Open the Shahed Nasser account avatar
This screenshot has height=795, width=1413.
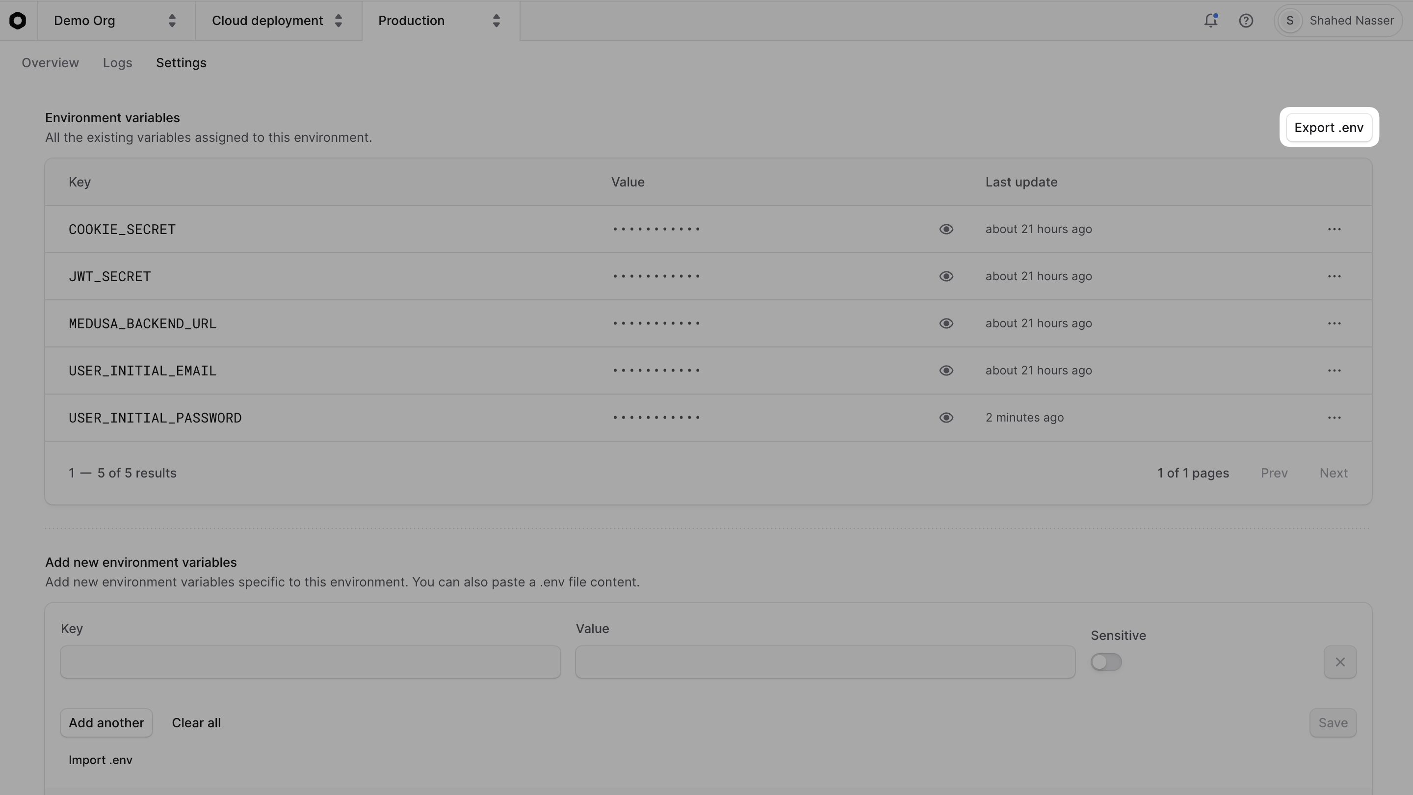1289,20
